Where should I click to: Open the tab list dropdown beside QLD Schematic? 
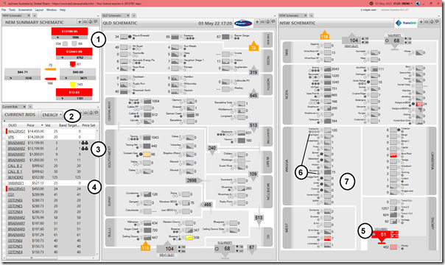tap(274, 15)
